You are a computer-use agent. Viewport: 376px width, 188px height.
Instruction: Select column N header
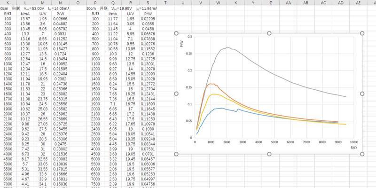(x=60, y=3)
